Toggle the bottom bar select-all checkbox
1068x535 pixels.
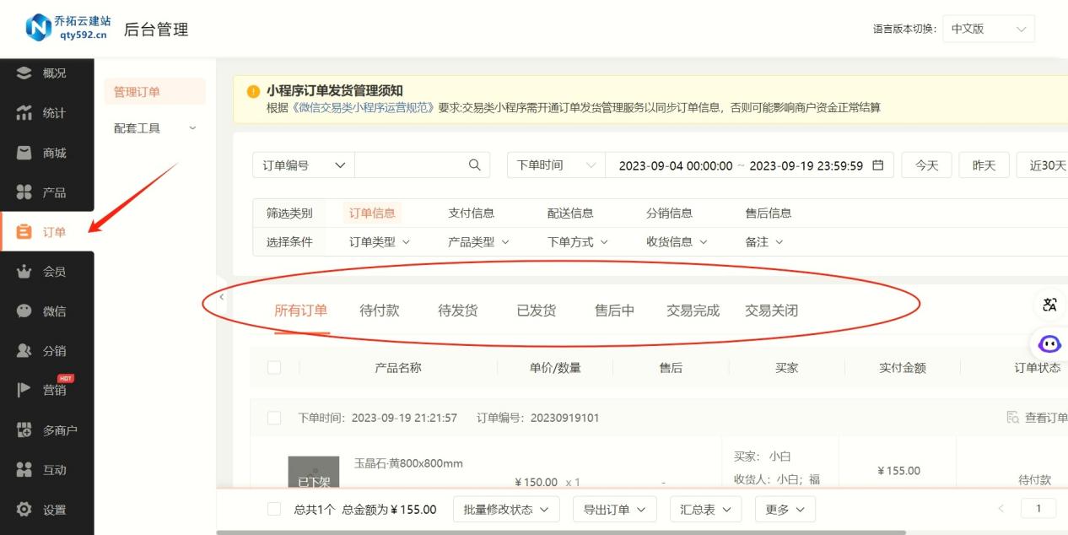[x=274, y=509]
